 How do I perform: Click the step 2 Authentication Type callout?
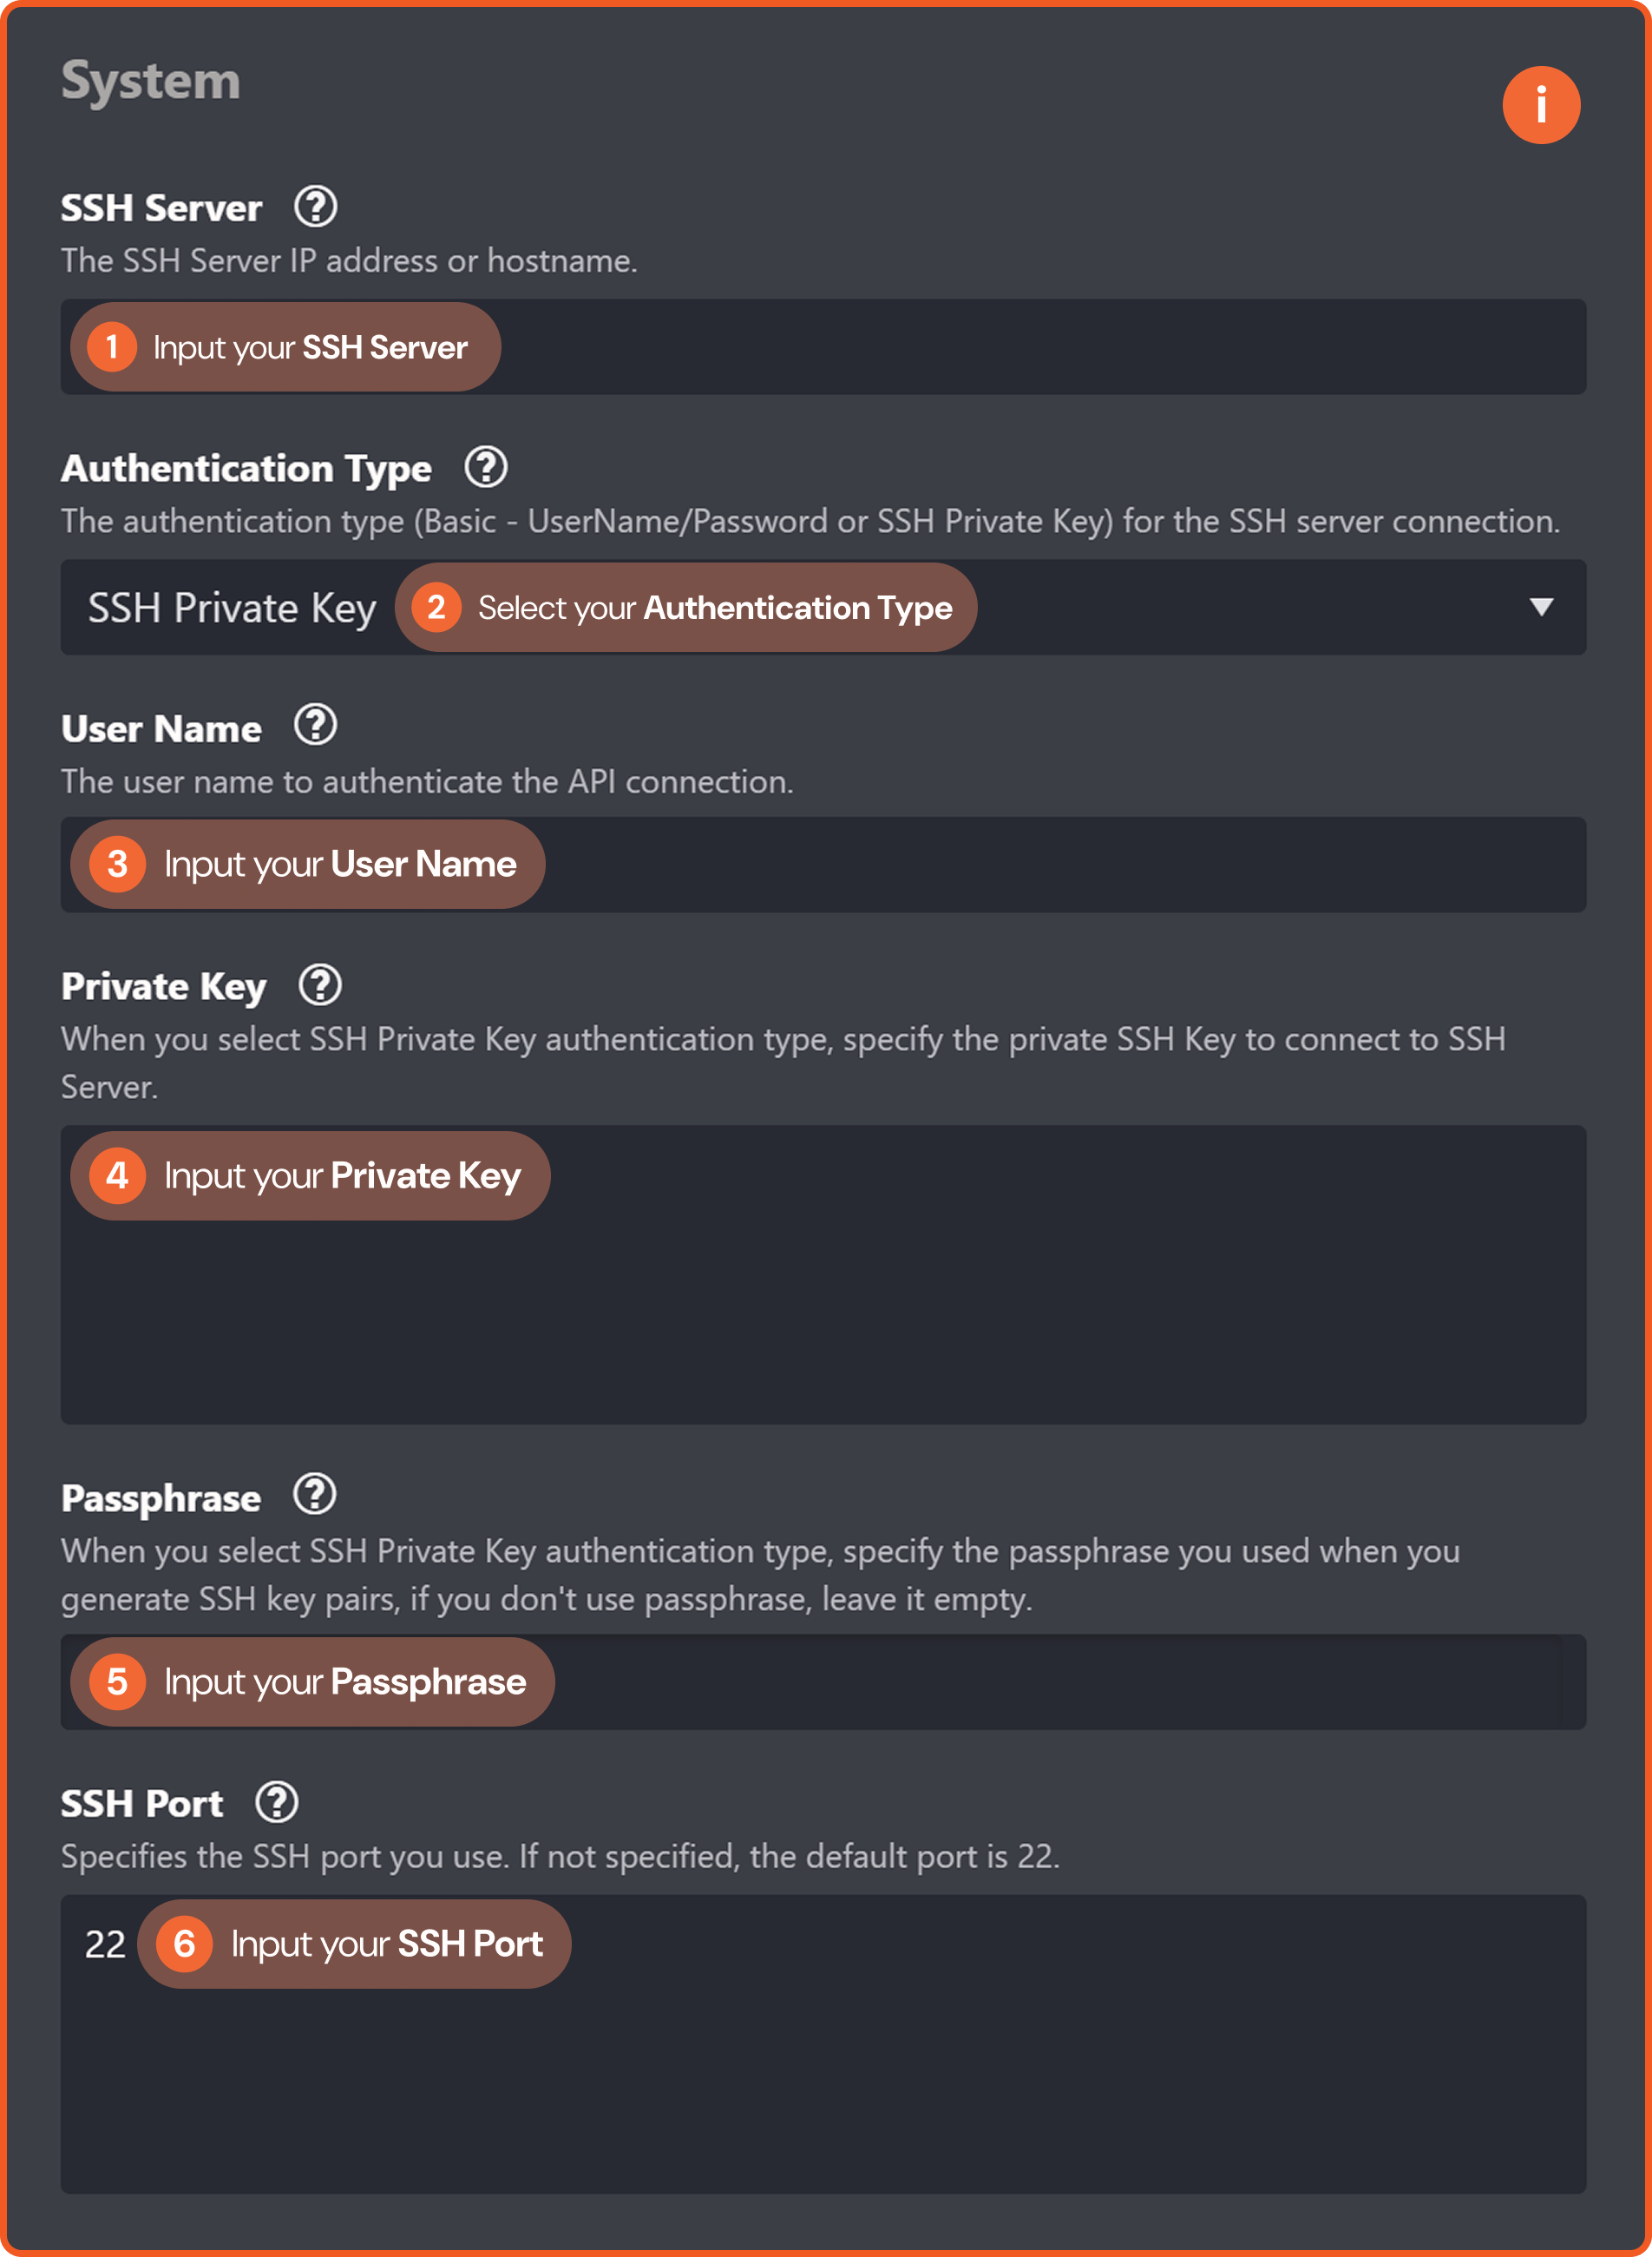(686, 608)
